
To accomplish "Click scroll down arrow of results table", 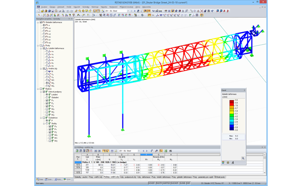I will click(x=265, y=172).
